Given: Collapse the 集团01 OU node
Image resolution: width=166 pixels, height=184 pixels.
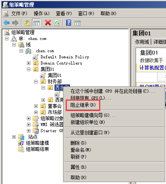Looking at the screenshot, I should point(28,69).
